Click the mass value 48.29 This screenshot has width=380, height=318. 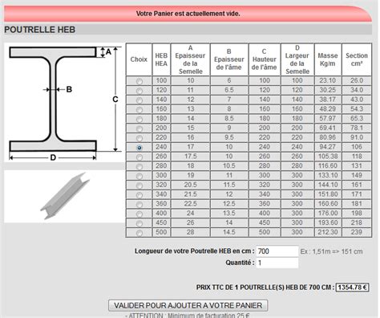click(328, 109)
